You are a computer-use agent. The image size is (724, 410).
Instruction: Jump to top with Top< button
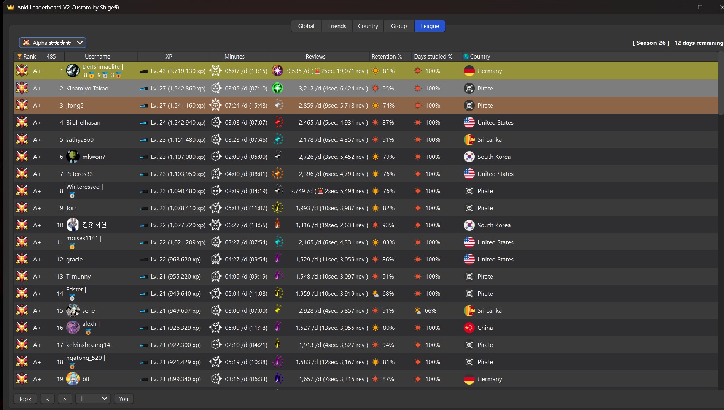point(25,399)
